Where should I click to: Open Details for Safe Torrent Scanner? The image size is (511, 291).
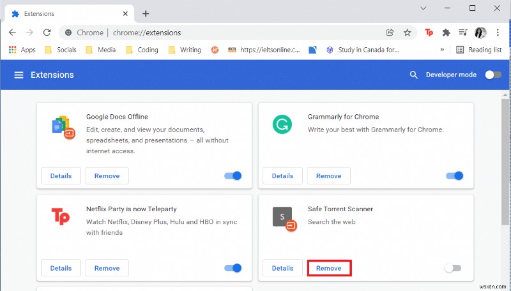click(x=282, y=268)
